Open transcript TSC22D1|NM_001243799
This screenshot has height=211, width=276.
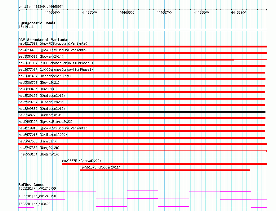click(x=37, y=188)
